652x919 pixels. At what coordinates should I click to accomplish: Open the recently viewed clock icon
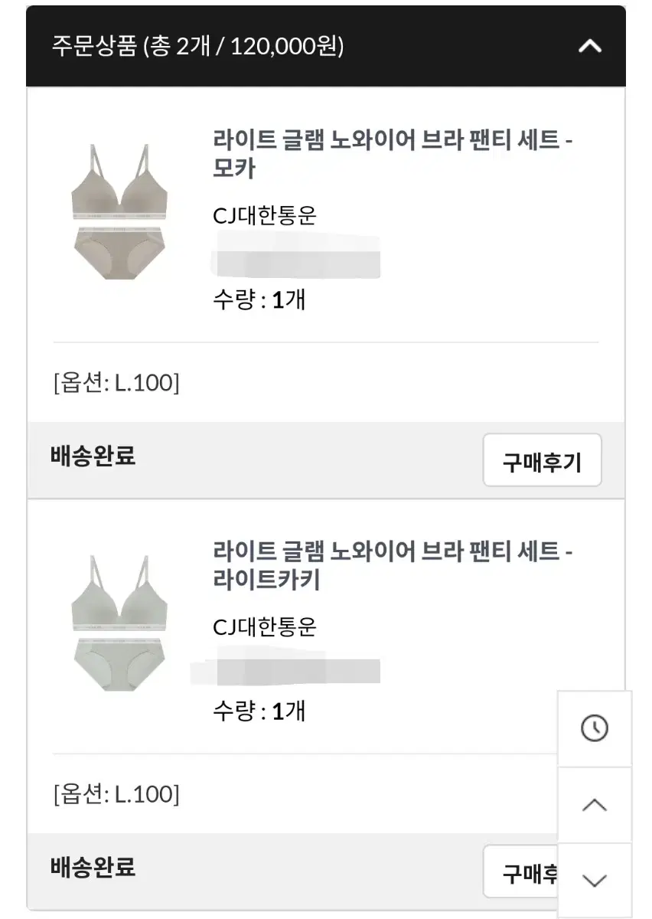click(x=595, y=728)
